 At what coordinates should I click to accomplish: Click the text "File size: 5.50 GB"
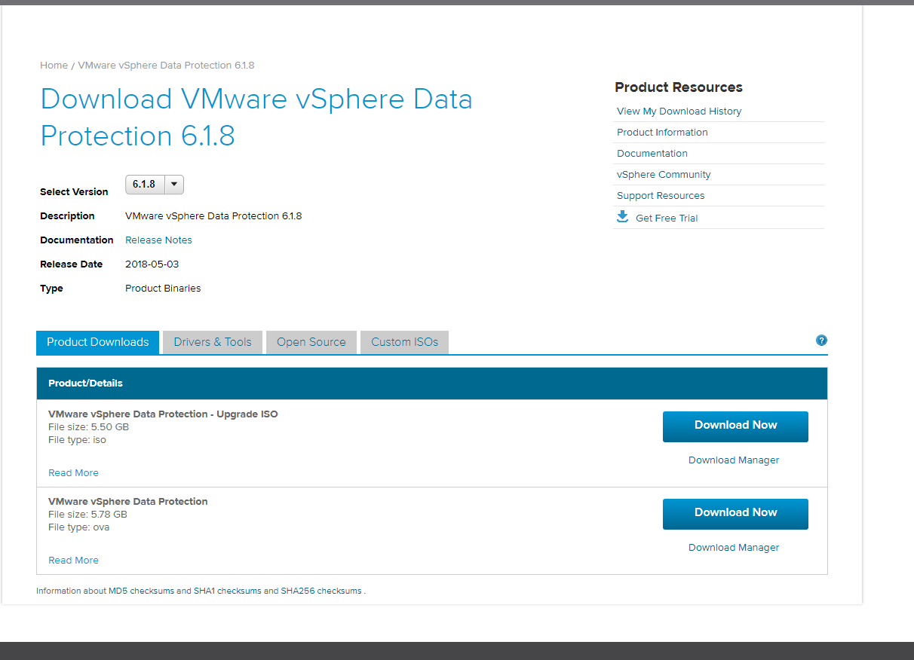point(88,427)
